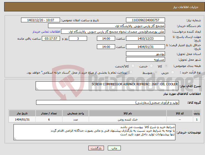This screenshot has width=205, height=155.
Task: Click the نام کالا column header
Action: (128, 113)
